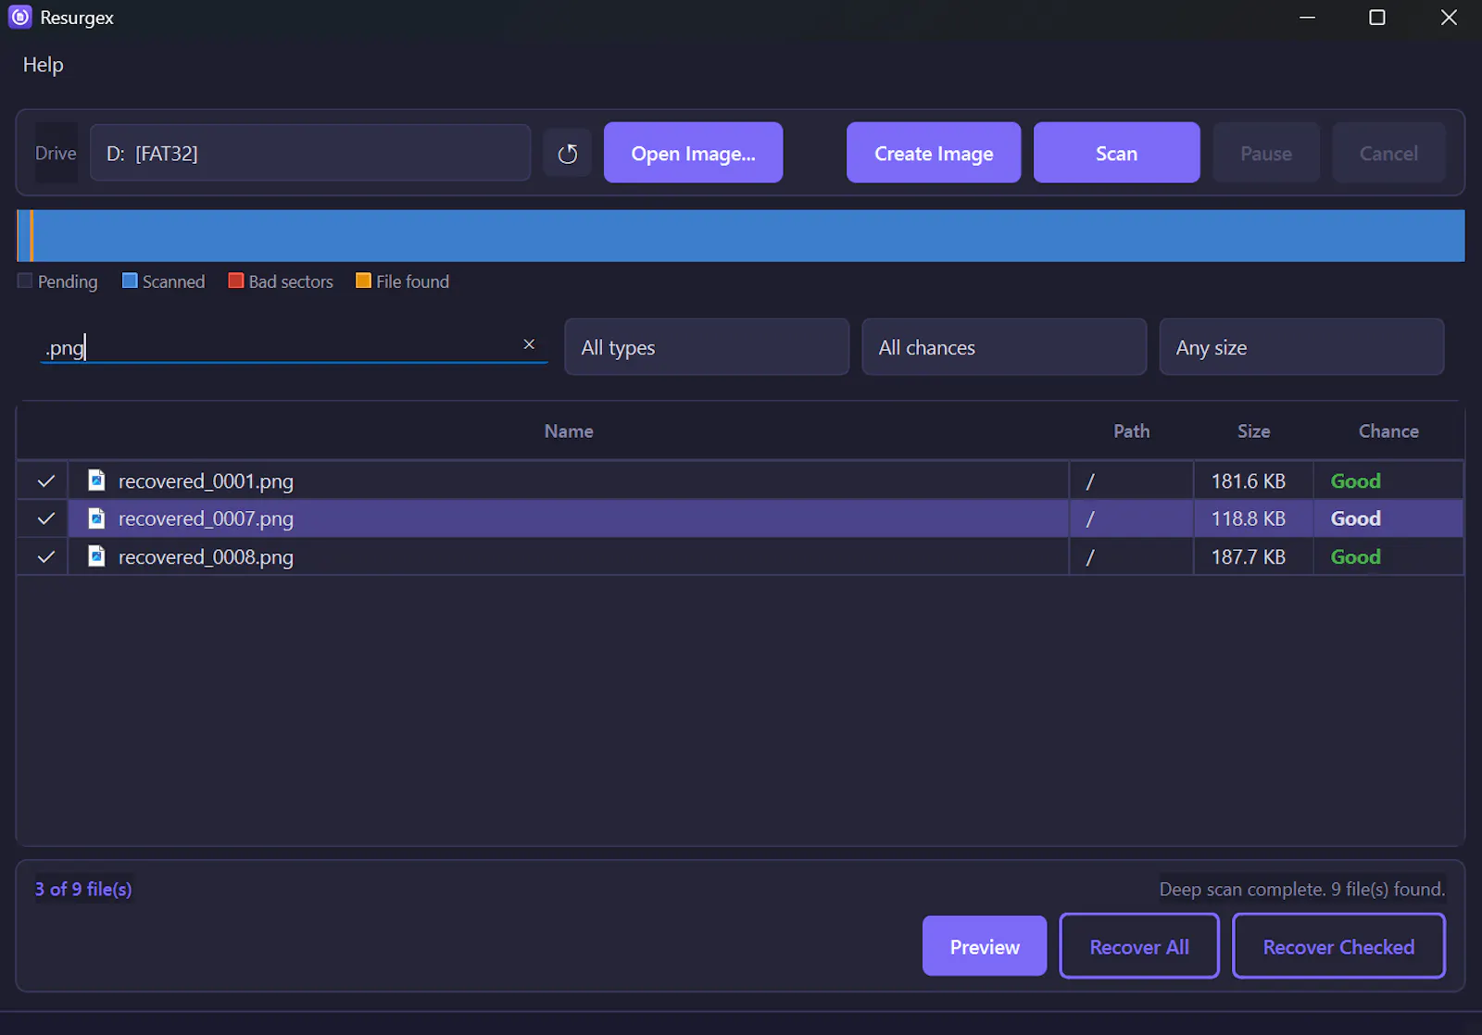This screenshot has height=1035, width=1482.
Task: Select recovered_0001.png file name
Action: [x=206, y=481]
